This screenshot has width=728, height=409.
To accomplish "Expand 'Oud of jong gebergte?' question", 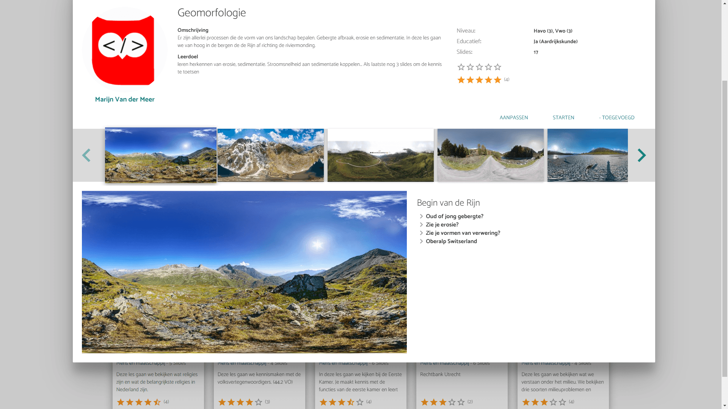I will click(x=454, y=217).
